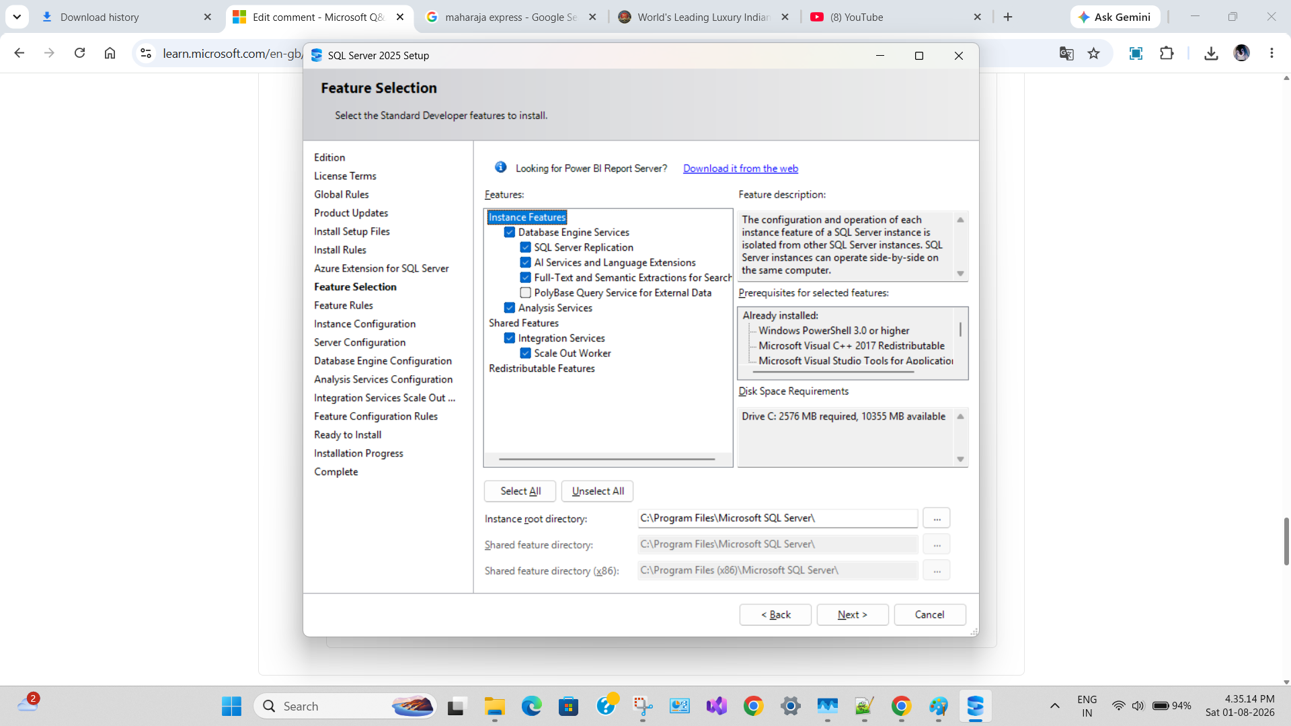Click the translate page icon
This screenshot has height=726, width=1291.
[1066, 53]
